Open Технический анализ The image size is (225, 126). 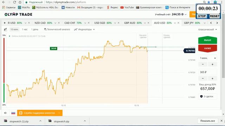(57, 29)
